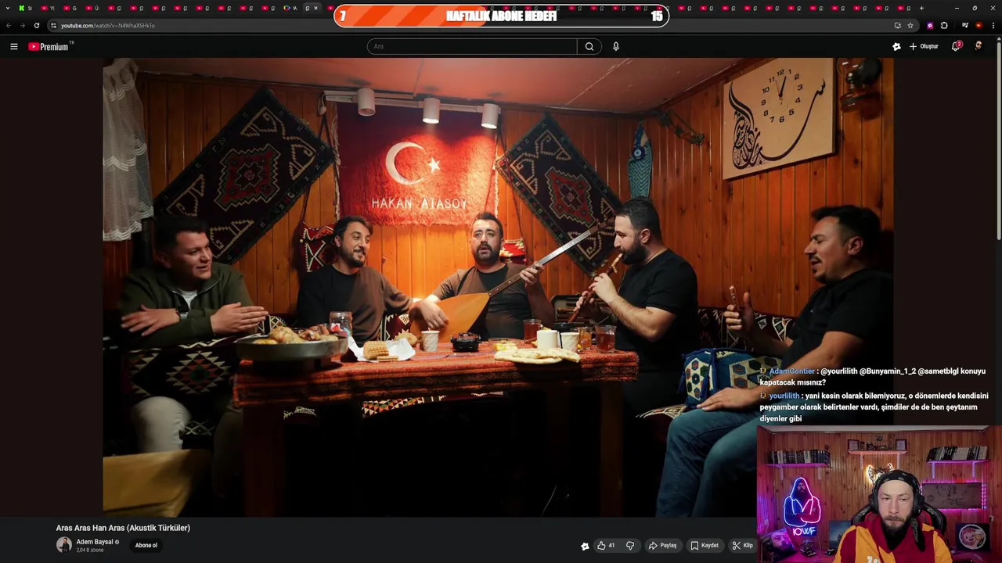The image size is (1002, 563).
Task: Switch to the colorful 'W' tab
Action: tap(290, 8)
